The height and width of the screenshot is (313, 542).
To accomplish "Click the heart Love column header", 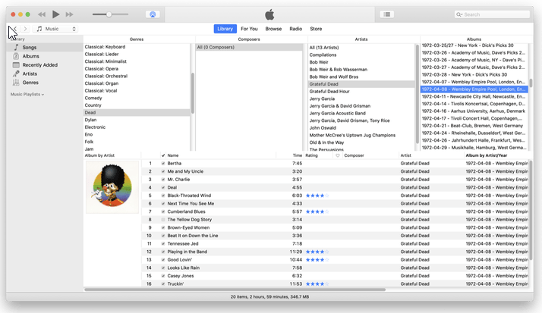I will (x=337, y=155).
